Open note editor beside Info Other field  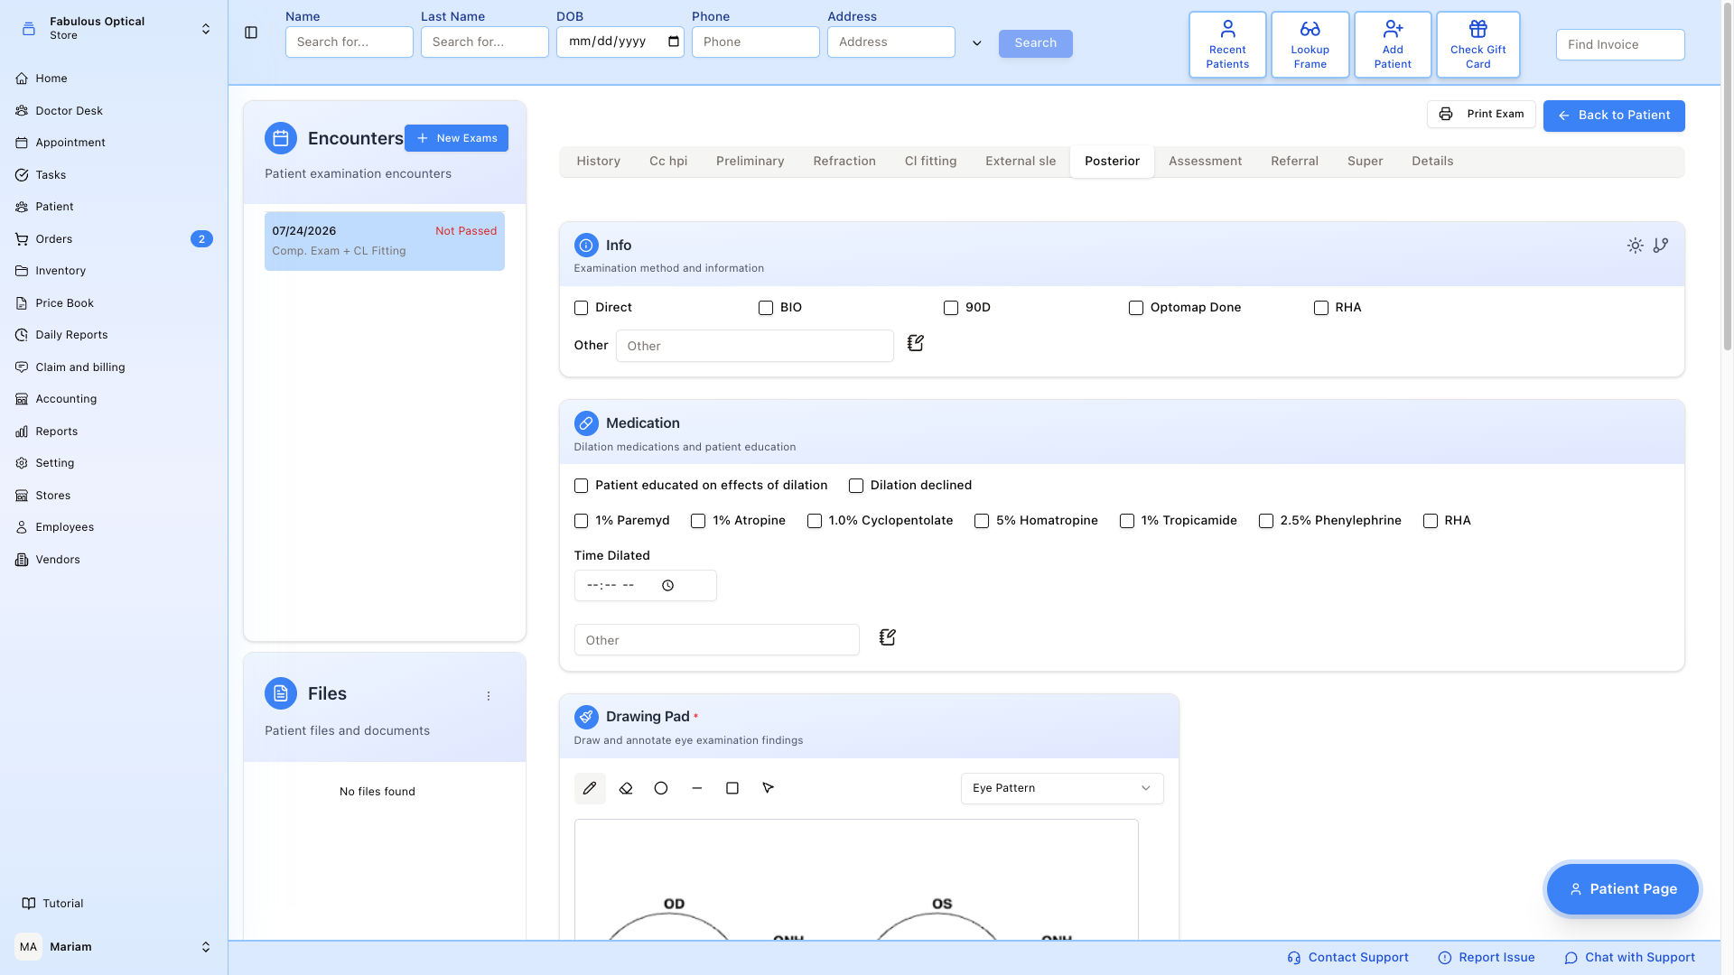click(915, 344)
